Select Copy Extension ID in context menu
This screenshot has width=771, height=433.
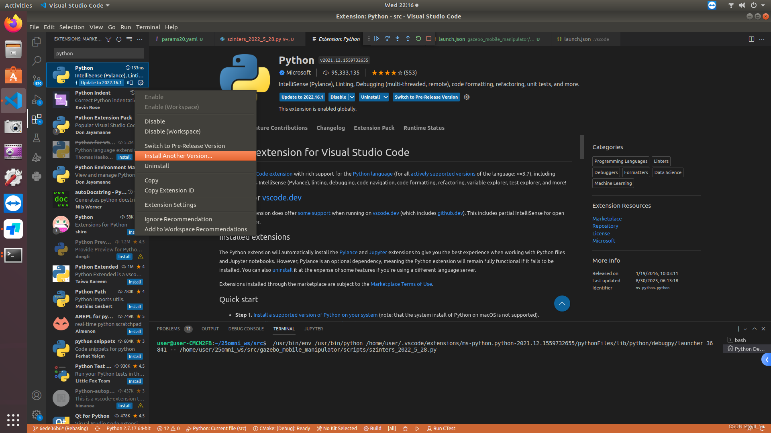pos(196,190)
